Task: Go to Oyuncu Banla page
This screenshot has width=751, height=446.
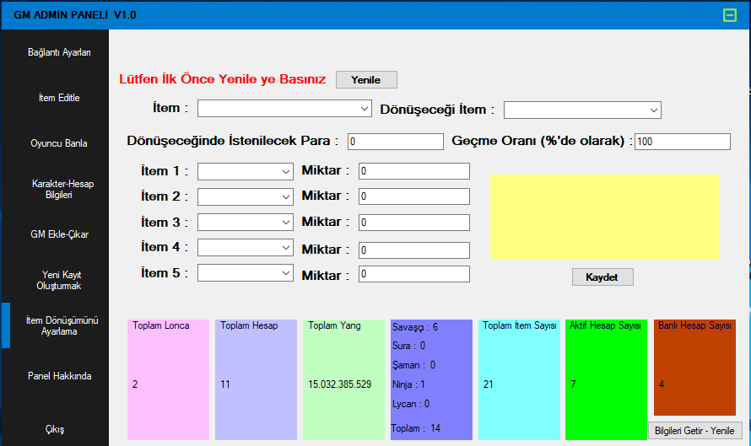Action: [x=59, y=143]
